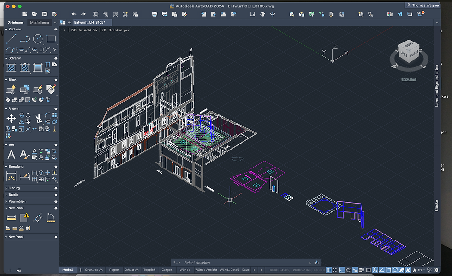
Task: Add new layout with plus button
Action: pos(80,270)
